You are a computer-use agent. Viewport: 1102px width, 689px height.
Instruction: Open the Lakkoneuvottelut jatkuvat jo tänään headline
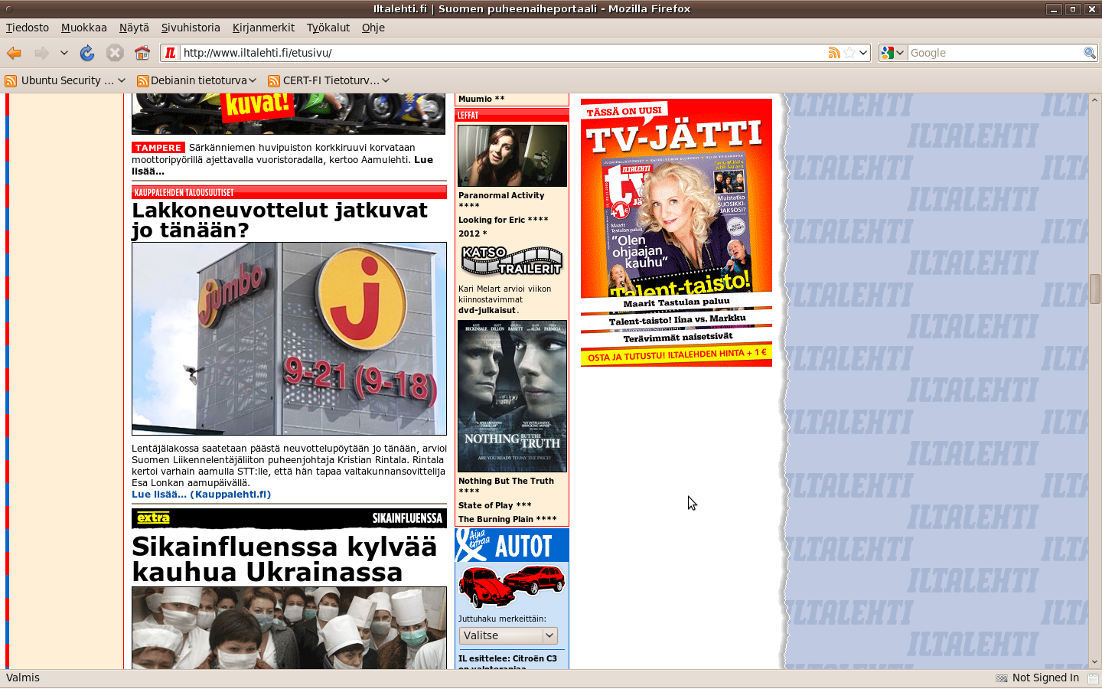(x=280, y=220)
